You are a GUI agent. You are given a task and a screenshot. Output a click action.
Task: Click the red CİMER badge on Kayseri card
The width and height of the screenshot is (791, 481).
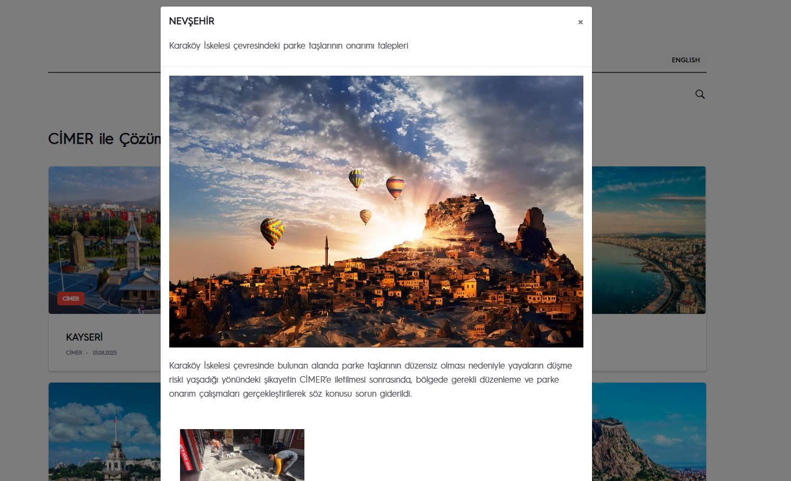coord(71,298)
